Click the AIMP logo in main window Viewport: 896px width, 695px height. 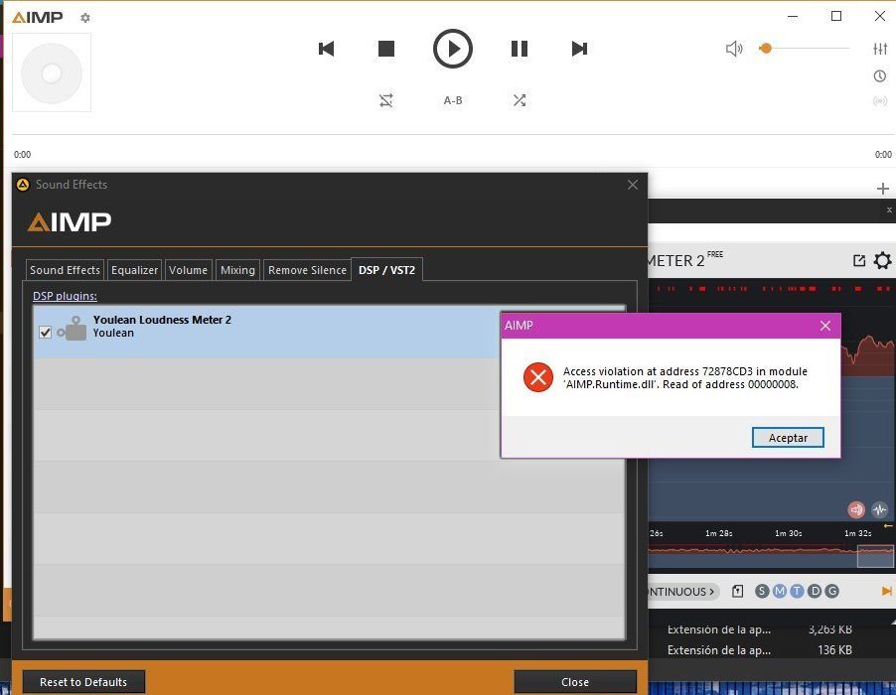point(37,17)
